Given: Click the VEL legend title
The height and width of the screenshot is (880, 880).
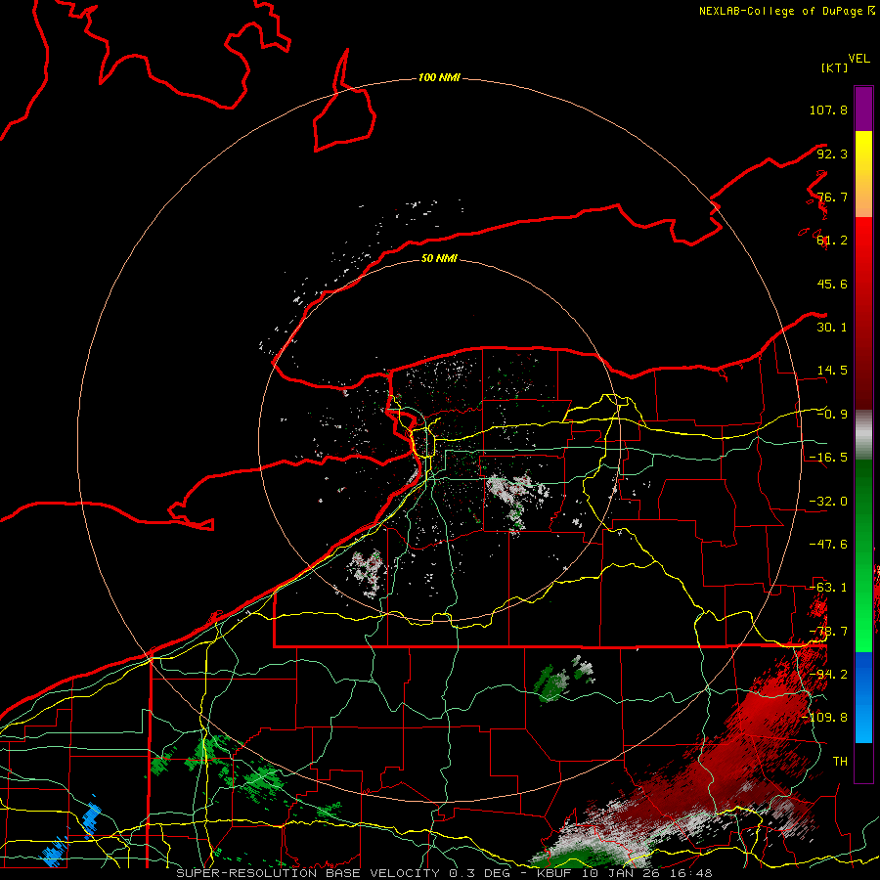Looking at the screenshot, I should pos(858,59).
